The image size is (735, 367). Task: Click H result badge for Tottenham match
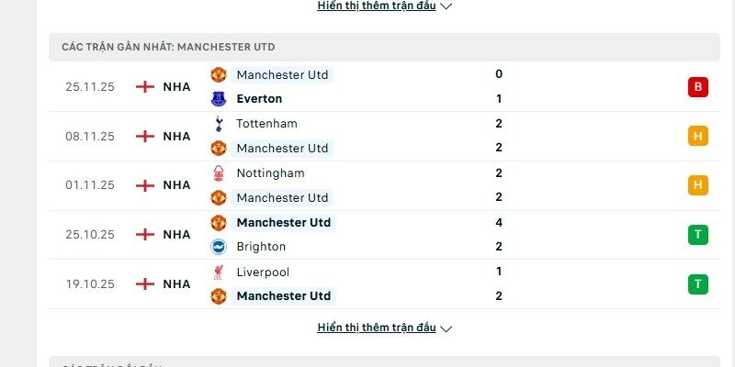point(698,137)
